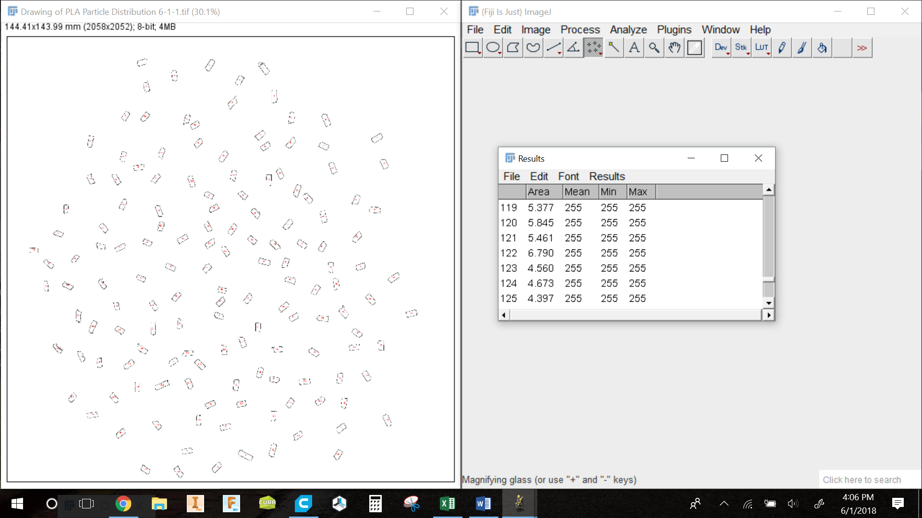Open the Analyze menu
Screen dimensions: 922x518
pyautogui.click(x=628, y=30)
